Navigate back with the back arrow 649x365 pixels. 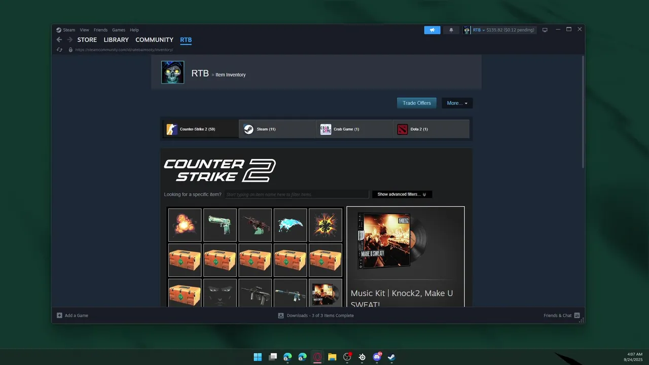point(59,40)
